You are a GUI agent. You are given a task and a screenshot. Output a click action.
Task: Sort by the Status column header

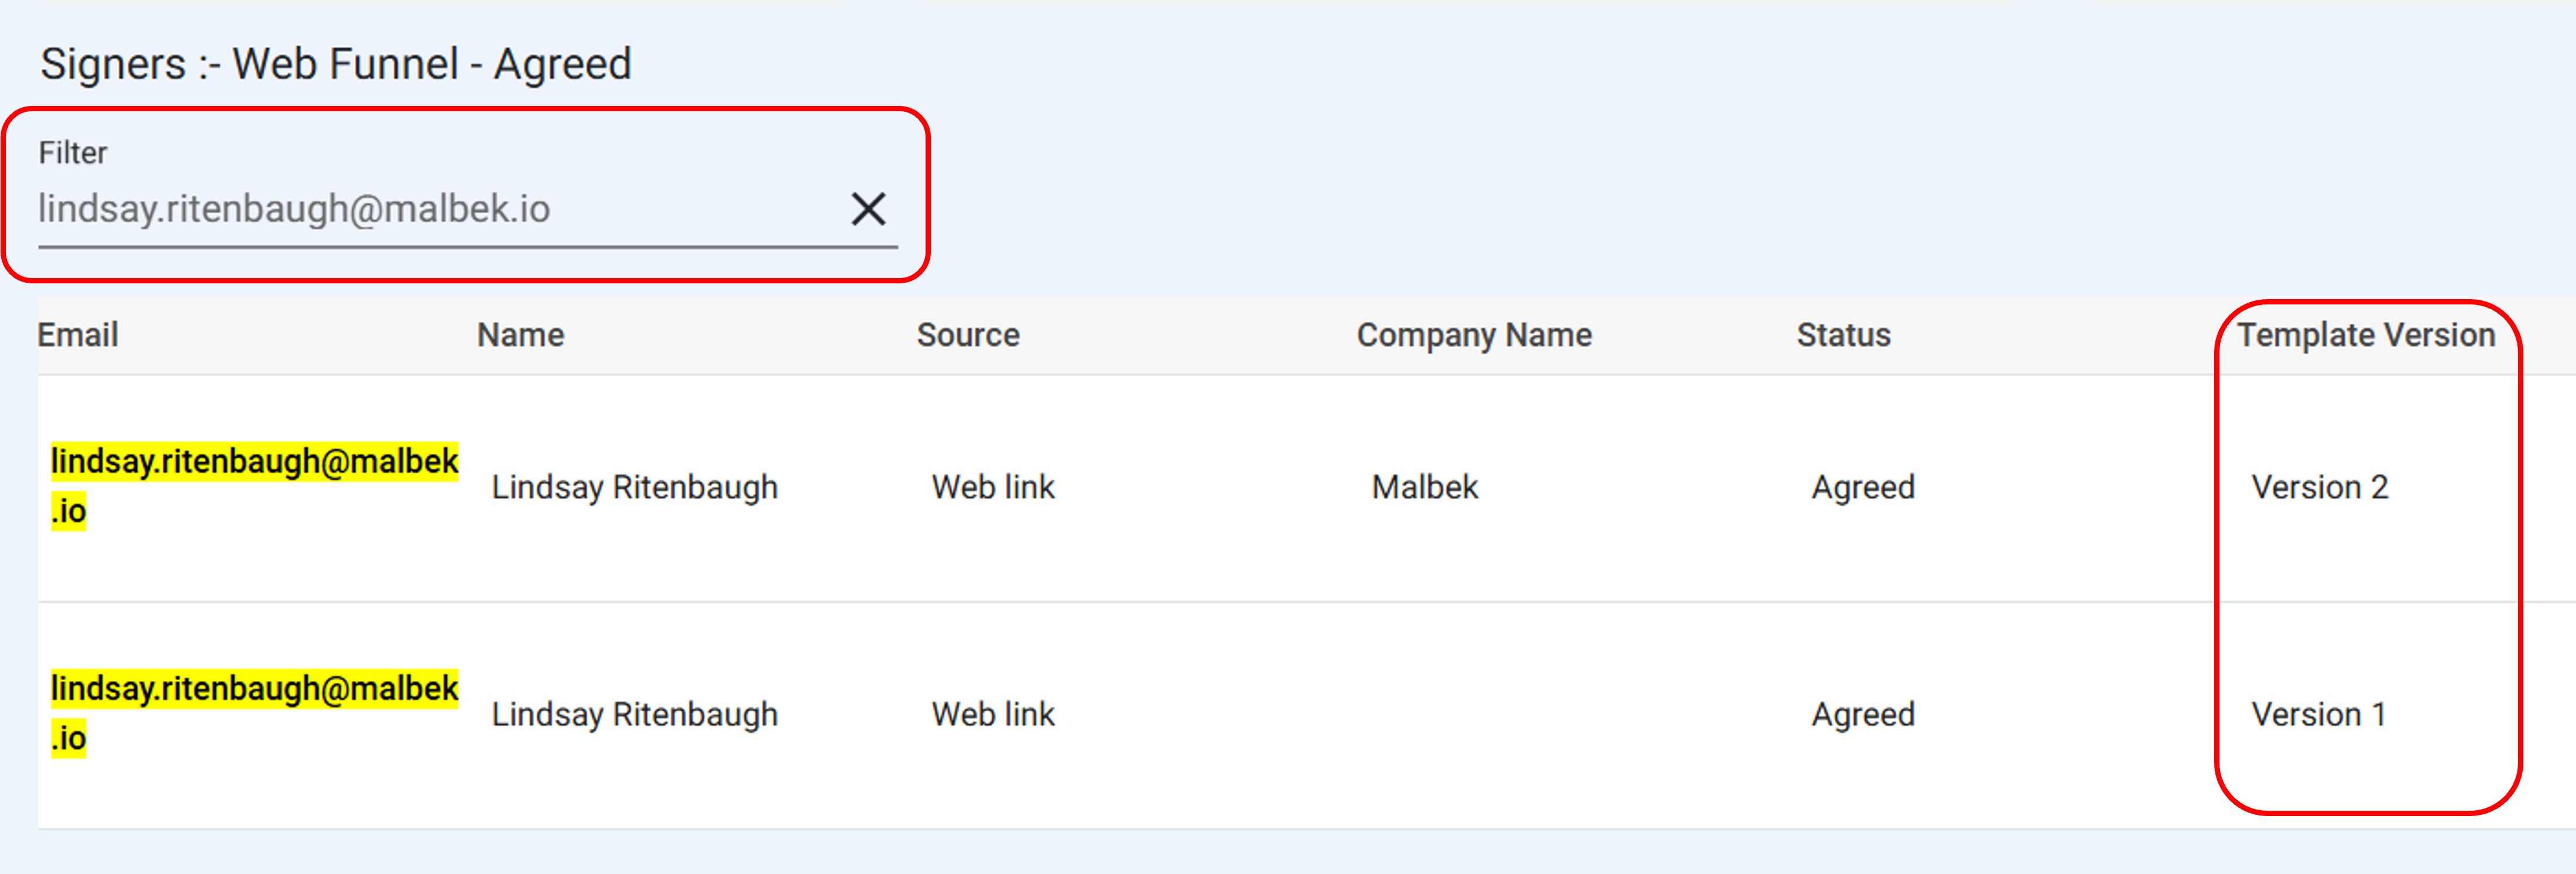[x=1843, y=335]
